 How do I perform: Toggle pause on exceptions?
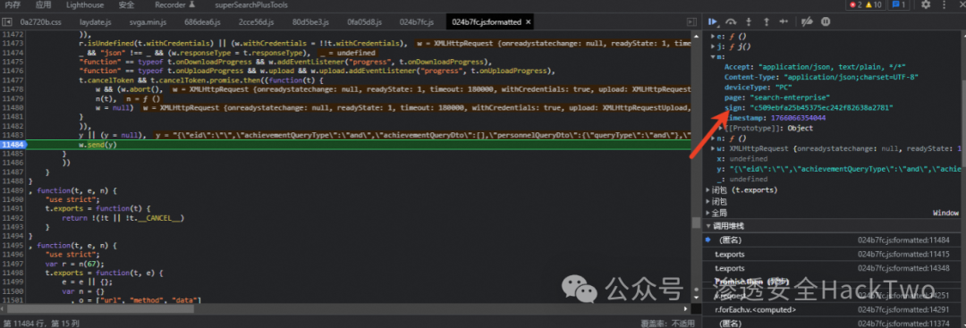point(826,21)
